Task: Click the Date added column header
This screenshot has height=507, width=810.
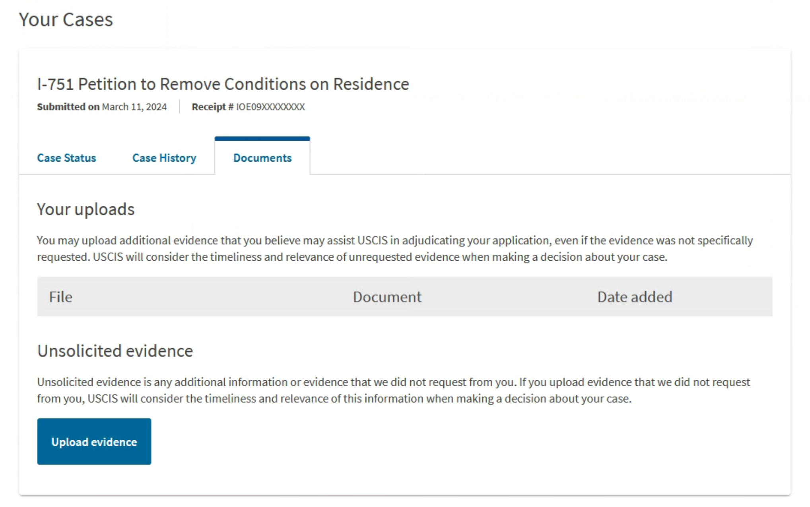Action: point(635,297)
